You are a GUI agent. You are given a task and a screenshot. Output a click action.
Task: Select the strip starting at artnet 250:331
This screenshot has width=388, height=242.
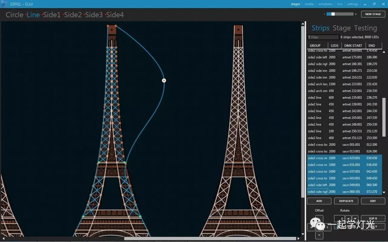click(344, 131)
